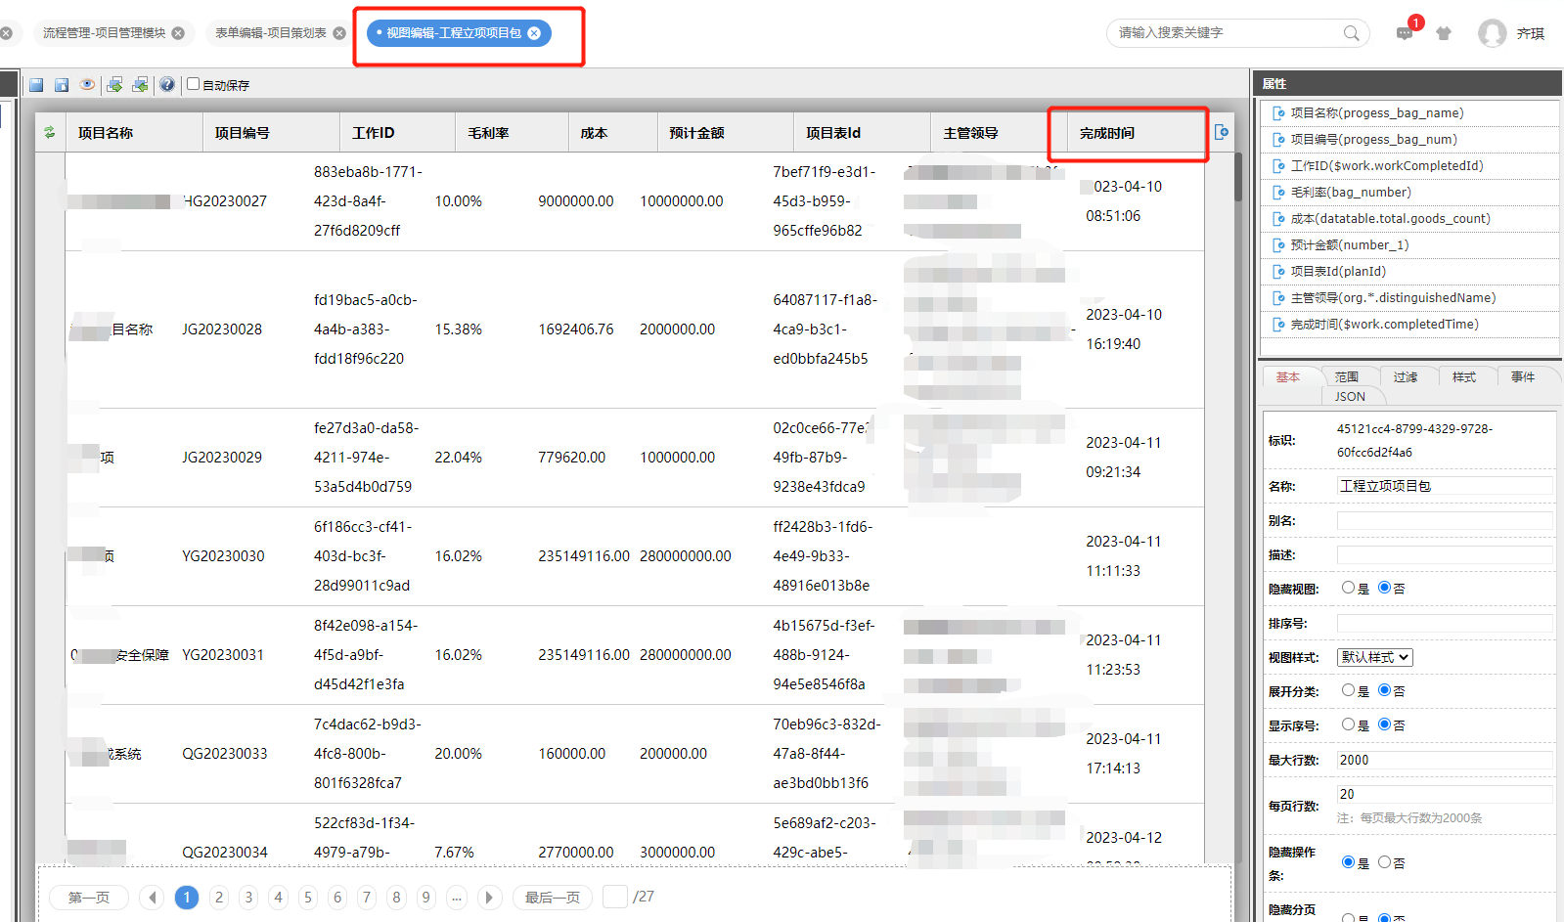The width and height of the screenshot is (1564, 922).
Task: Click the ellipsis more-pages button
Action: [x=456, y=898]
